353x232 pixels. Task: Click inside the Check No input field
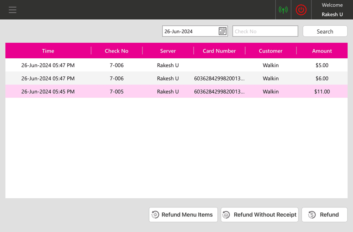(x=265, y=31)
